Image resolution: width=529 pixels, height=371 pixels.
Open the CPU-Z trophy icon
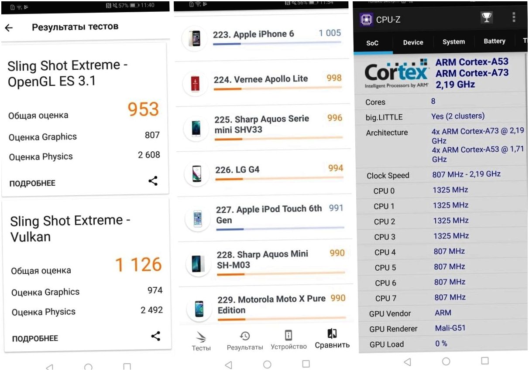tap(486, 18)
